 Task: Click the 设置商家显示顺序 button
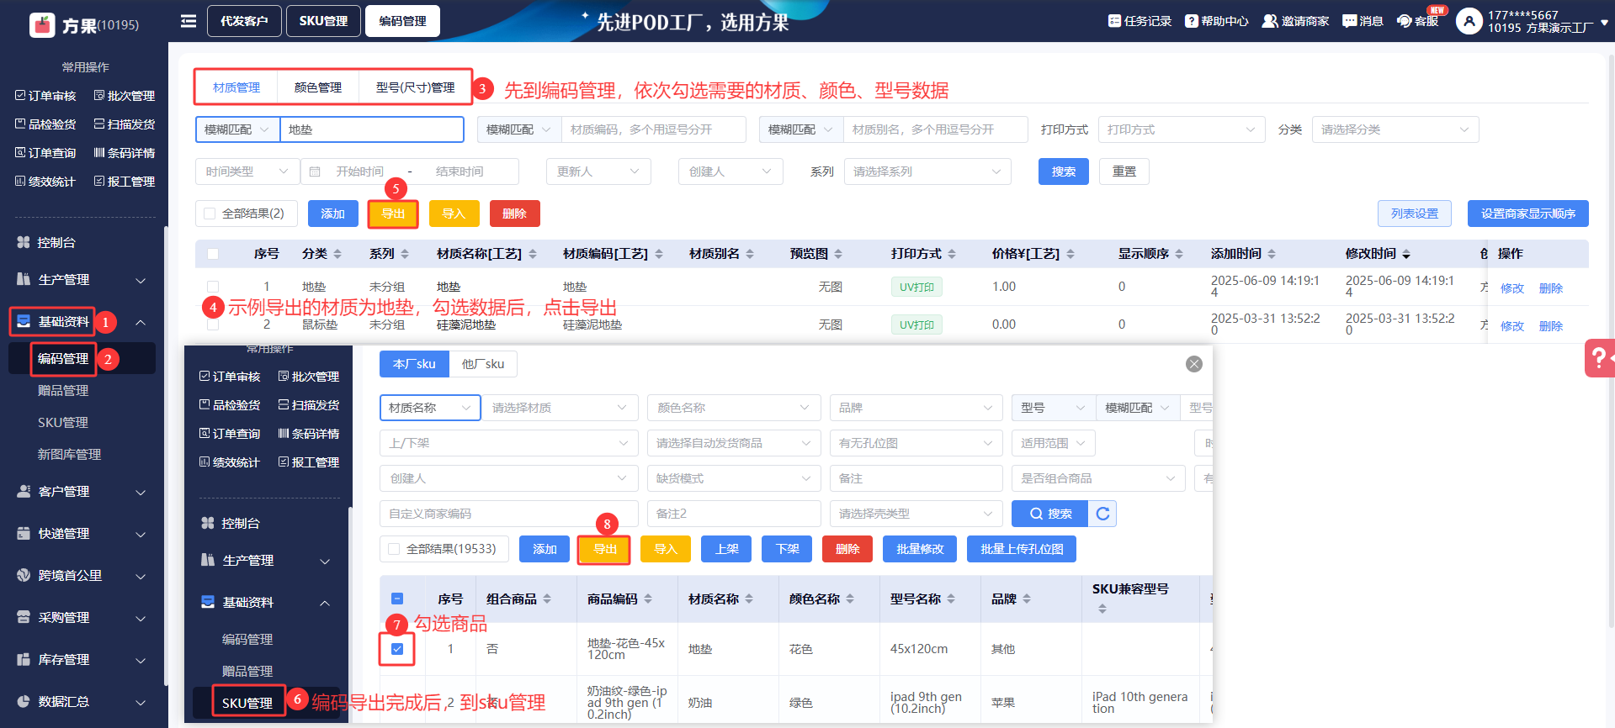pyautogui.click(x=1528, y=214)
